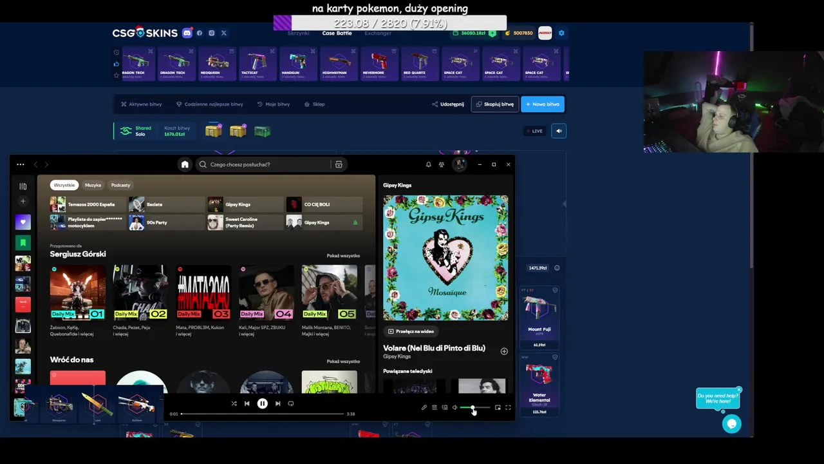
Task: Open Liked Songs heart tile in sidebar
Action: [23, 222]
